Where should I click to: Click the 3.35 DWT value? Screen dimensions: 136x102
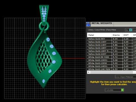[126, 42]
